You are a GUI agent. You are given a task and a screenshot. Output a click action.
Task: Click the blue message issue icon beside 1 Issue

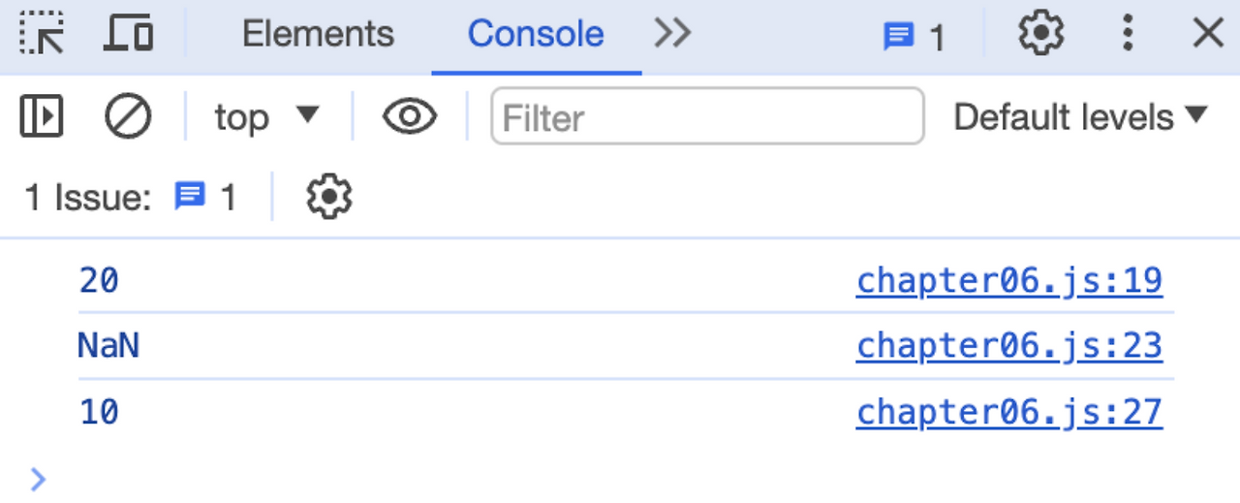[x=190, y=197]
